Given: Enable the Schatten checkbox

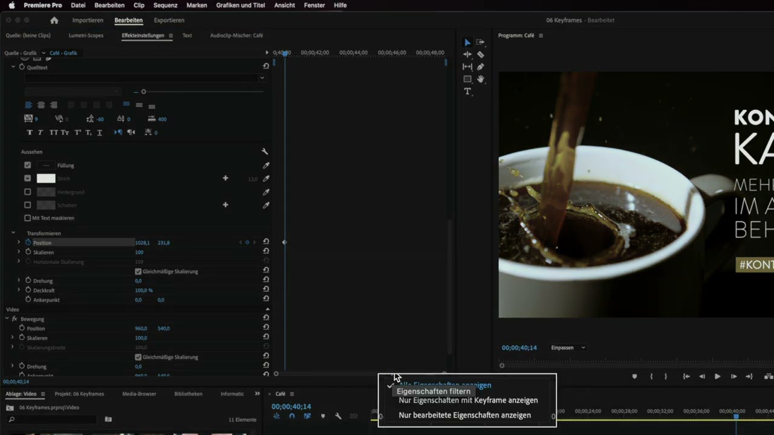Looking at the screenshot, I should (x=27, y=205).
